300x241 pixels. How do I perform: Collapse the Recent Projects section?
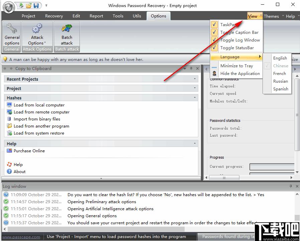coord(195,79)
